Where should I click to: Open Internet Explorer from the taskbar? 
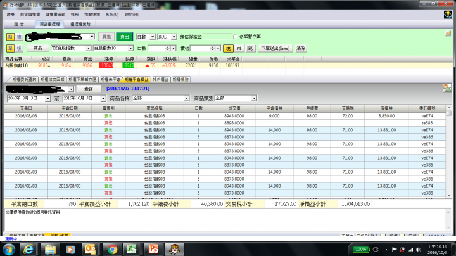click(28, 249)
